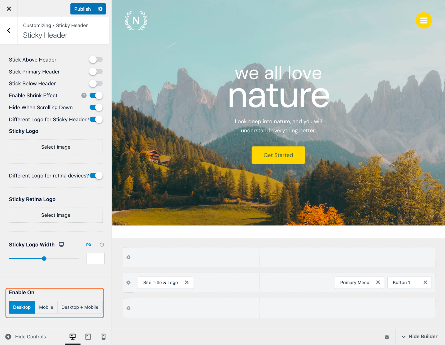Change the PX unit for logo width
Image resolution: width=445 pixels, height=345 pixels.
89,245
